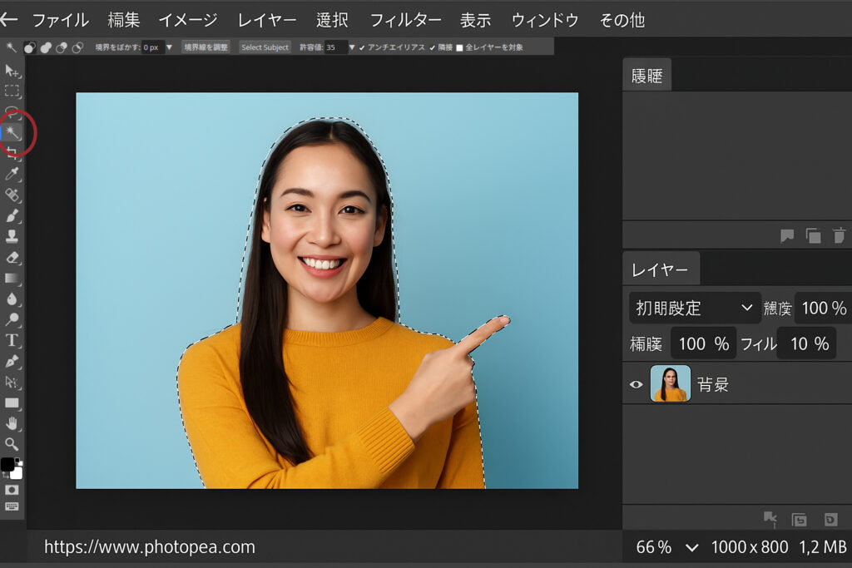Expand the 66% zoom level dropdown
The width and height of the screenshot is (852, 568).
pyautogui.click(x=691, y=547)
